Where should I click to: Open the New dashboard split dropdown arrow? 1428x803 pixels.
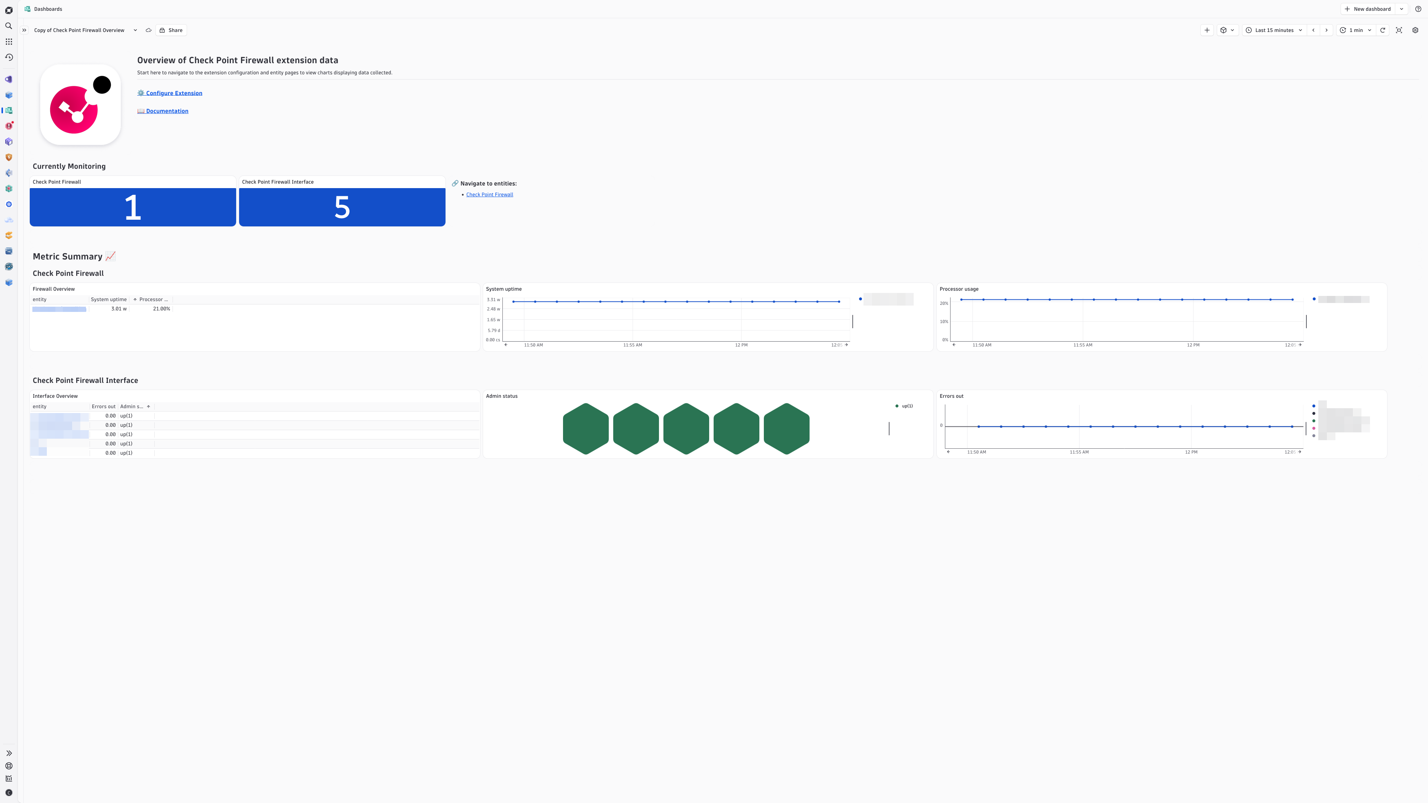(x=1401, y=9)
